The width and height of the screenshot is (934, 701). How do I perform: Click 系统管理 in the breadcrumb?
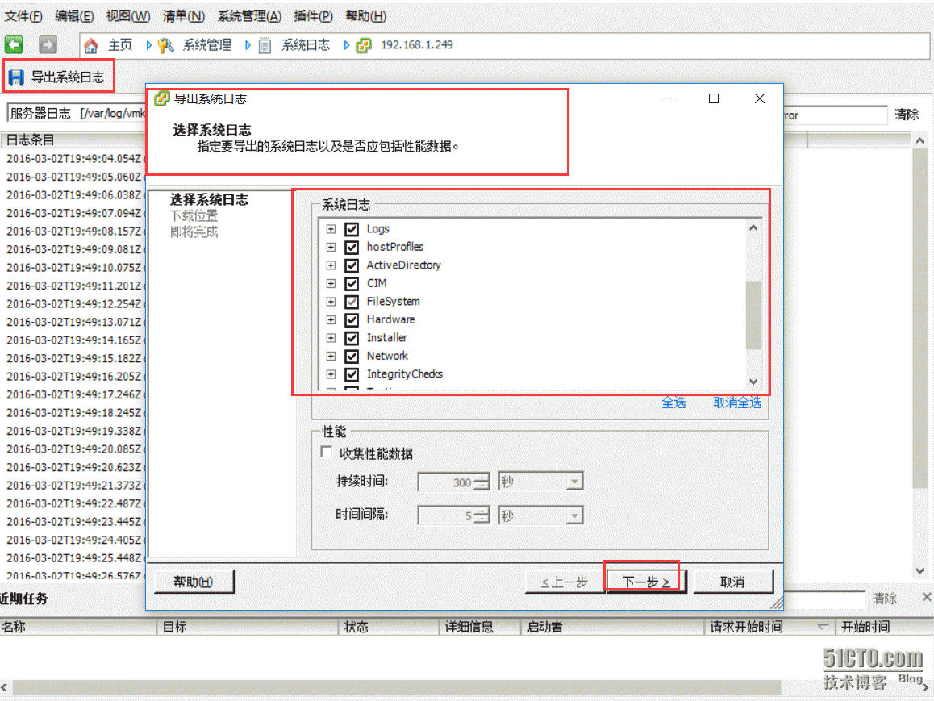[206, 45]
